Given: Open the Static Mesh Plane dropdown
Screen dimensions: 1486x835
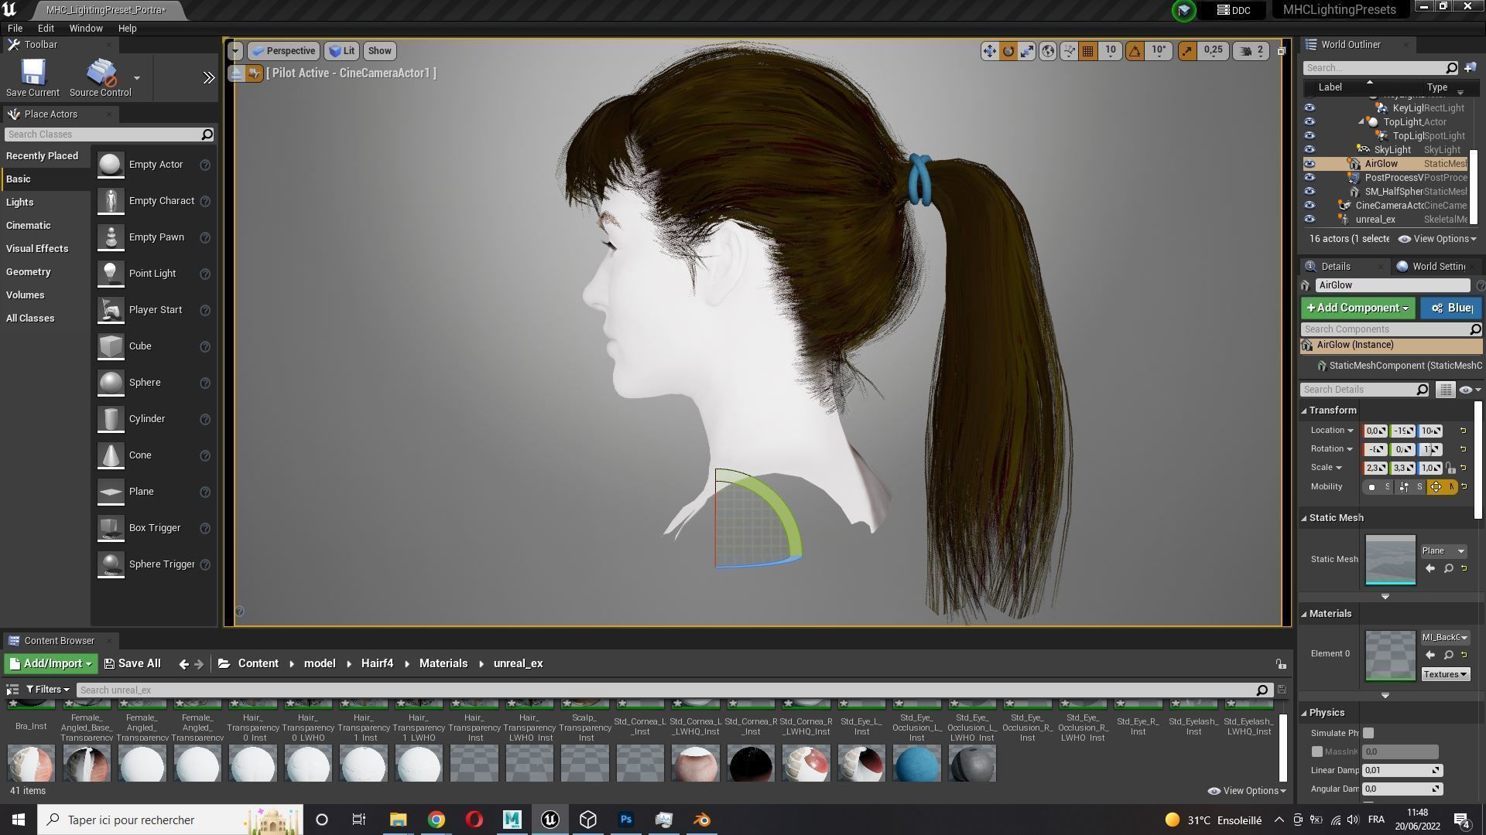Looking at the screenshot, I should pos(1443,551).
